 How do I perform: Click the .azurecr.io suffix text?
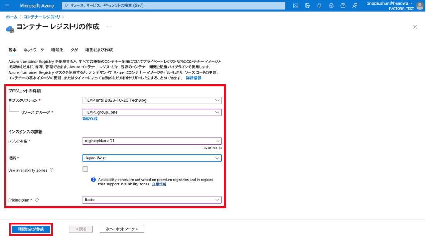click(x=212, y=148)
